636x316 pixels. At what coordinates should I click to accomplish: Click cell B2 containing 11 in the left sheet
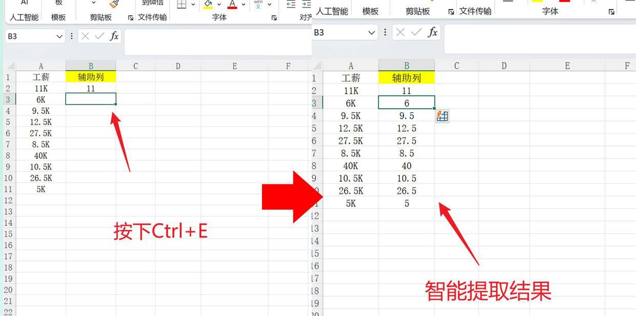pyautogui.click(x=91, y=88)
